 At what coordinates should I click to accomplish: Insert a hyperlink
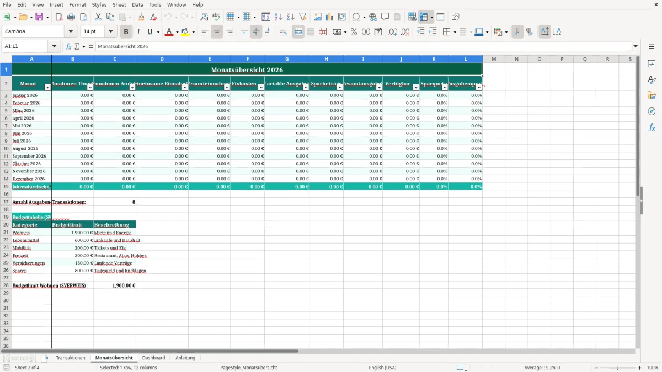click(x=373, y=17)
